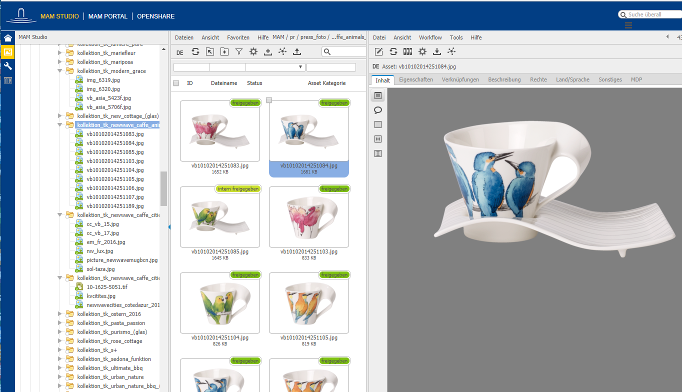Screen dimensions: 682x392
Task: Select picture_newwavemugbcn.jpg in the tree
Action: [122, 260]
